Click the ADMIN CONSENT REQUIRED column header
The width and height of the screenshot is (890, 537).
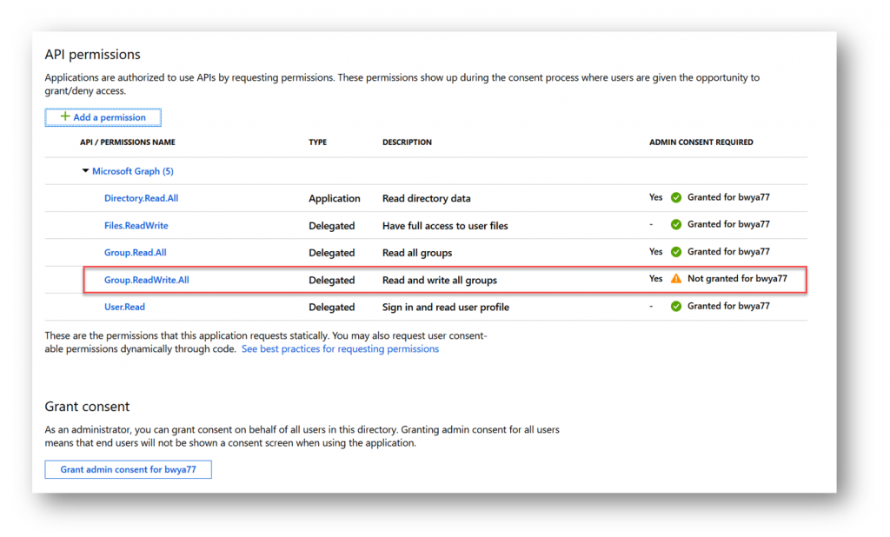[701, 143]
